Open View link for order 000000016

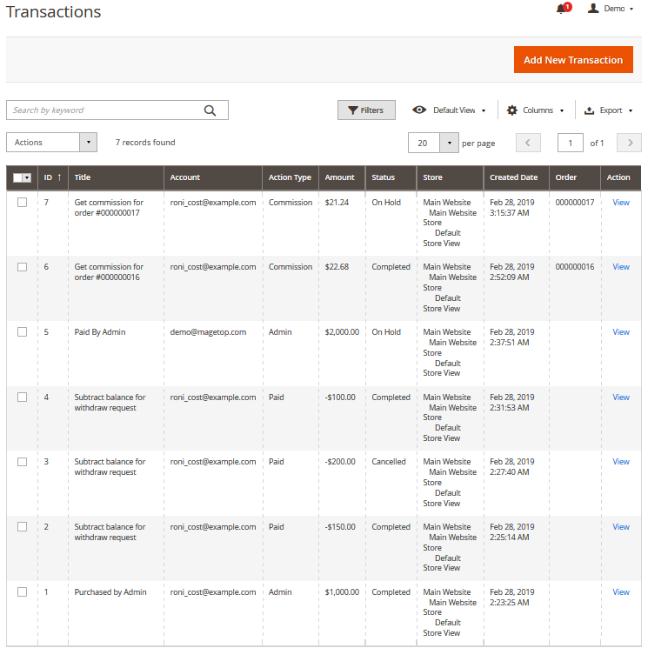tap(620, 267)
